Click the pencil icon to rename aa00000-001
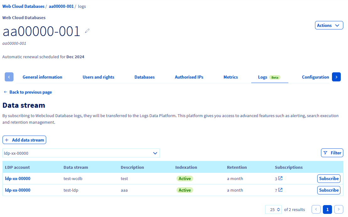348x217 pixels. tap(87, 30)
